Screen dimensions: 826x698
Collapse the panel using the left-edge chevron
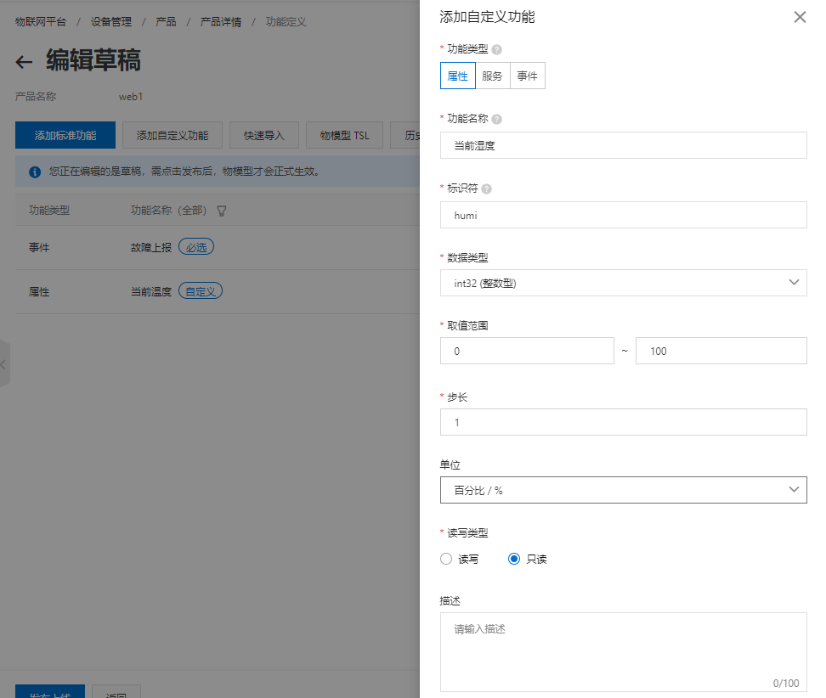[4, 363]
